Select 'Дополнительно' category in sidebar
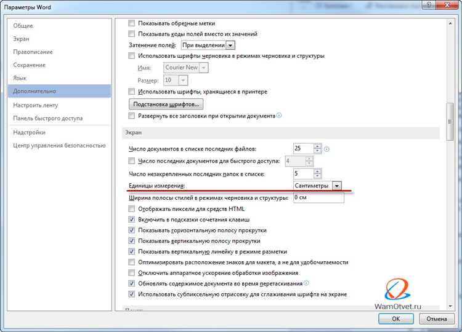 pyautogui.click(x=60, y=91)
